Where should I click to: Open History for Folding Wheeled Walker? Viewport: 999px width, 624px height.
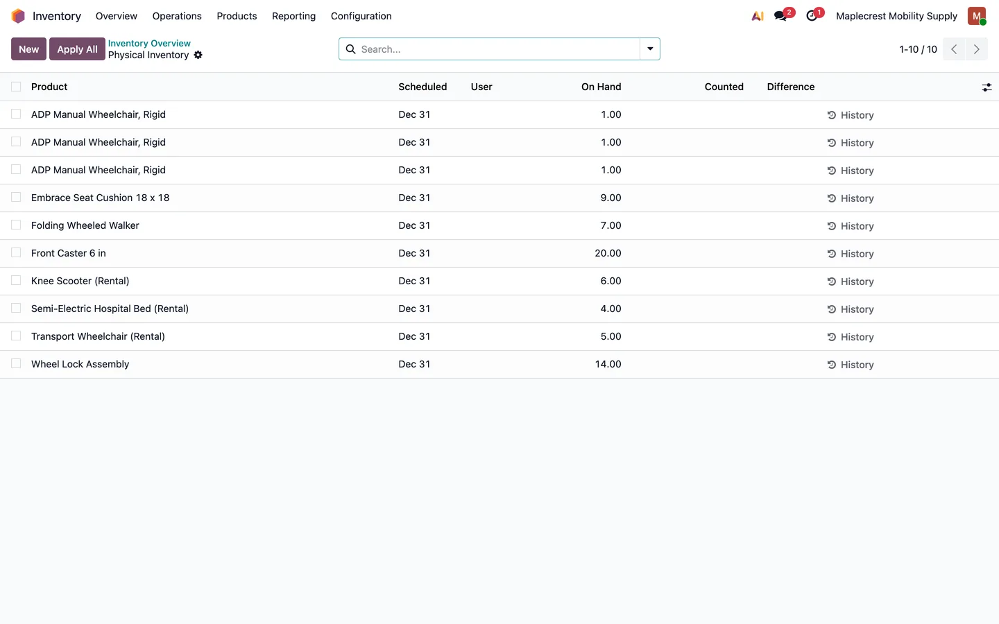(x=851, y=226)
